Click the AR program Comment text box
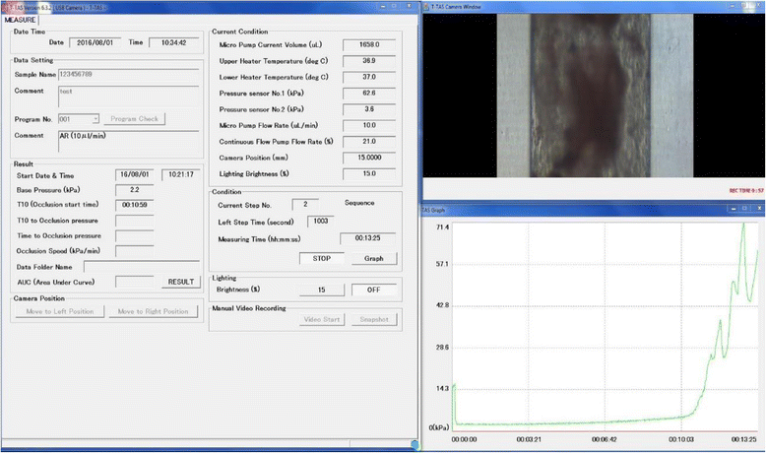Screen dimensions: 766x453 (x=128, y=140)
